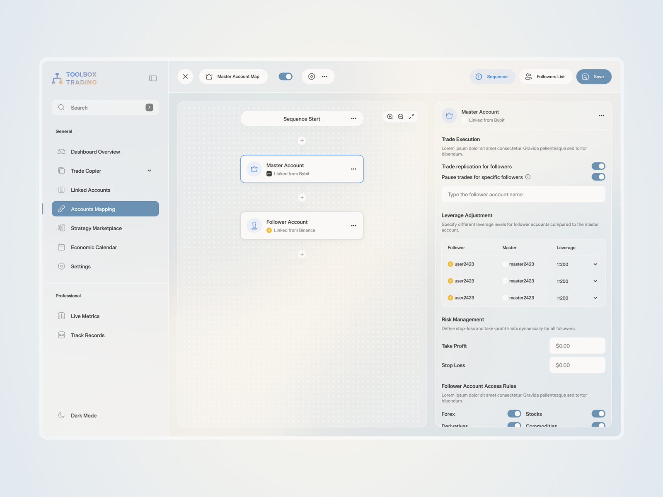Close the map with the X icon
The height and width of the screenshot is (497, 663).
[185, 77]
